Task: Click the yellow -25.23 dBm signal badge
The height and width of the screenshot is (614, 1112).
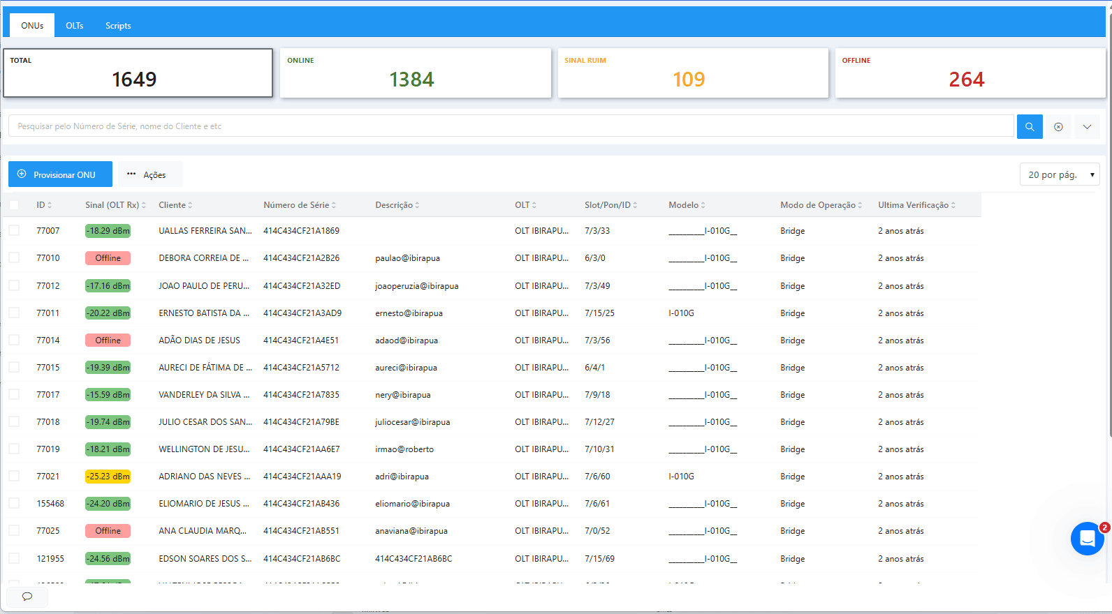Action: point(108,477)
